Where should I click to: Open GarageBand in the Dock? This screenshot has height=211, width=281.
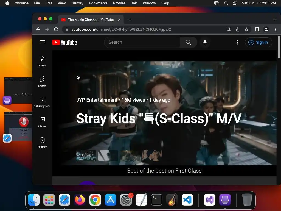(172, 200)
